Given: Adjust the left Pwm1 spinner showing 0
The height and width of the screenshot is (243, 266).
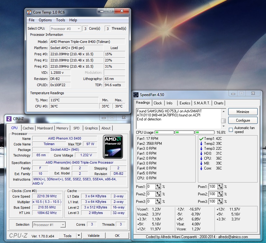Looking at the screenshot, I should 158,187.
